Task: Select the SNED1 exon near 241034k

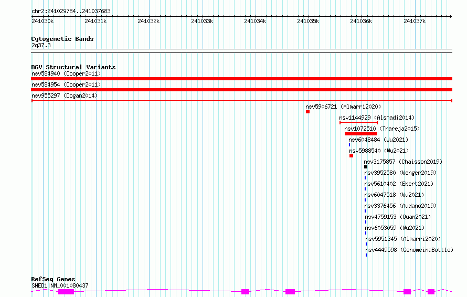Action: (x=245, y=292)
